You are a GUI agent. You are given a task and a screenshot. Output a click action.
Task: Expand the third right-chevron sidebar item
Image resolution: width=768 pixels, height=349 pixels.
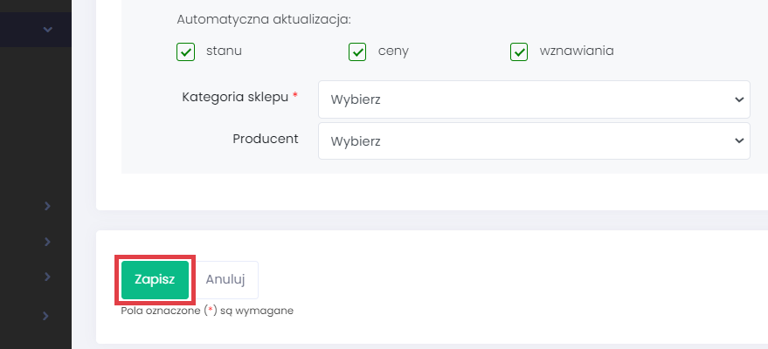(x=47, y=277)
